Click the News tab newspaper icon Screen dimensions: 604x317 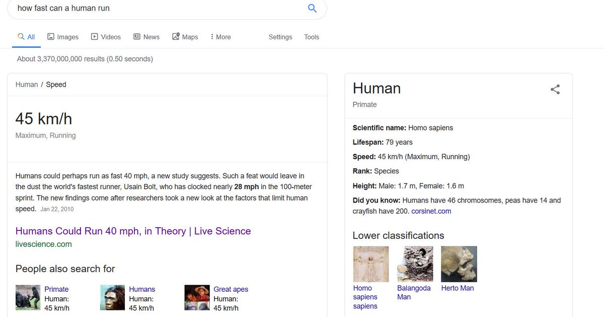coord(137,37)
